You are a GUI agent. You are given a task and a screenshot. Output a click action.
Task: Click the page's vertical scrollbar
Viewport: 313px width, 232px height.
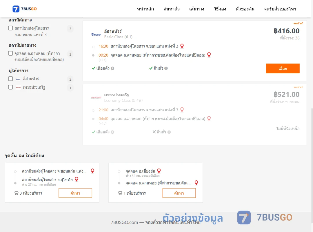(312, 166)
